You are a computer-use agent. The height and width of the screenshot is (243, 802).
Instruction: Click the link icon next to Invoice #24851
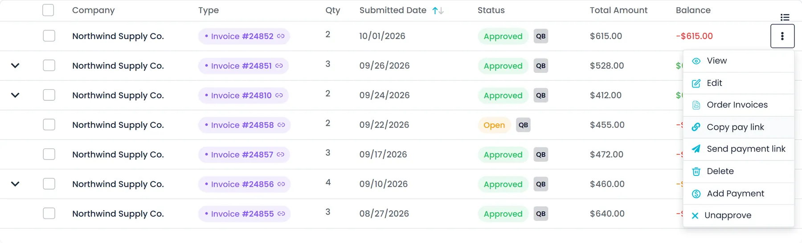(x=279, y=66)
